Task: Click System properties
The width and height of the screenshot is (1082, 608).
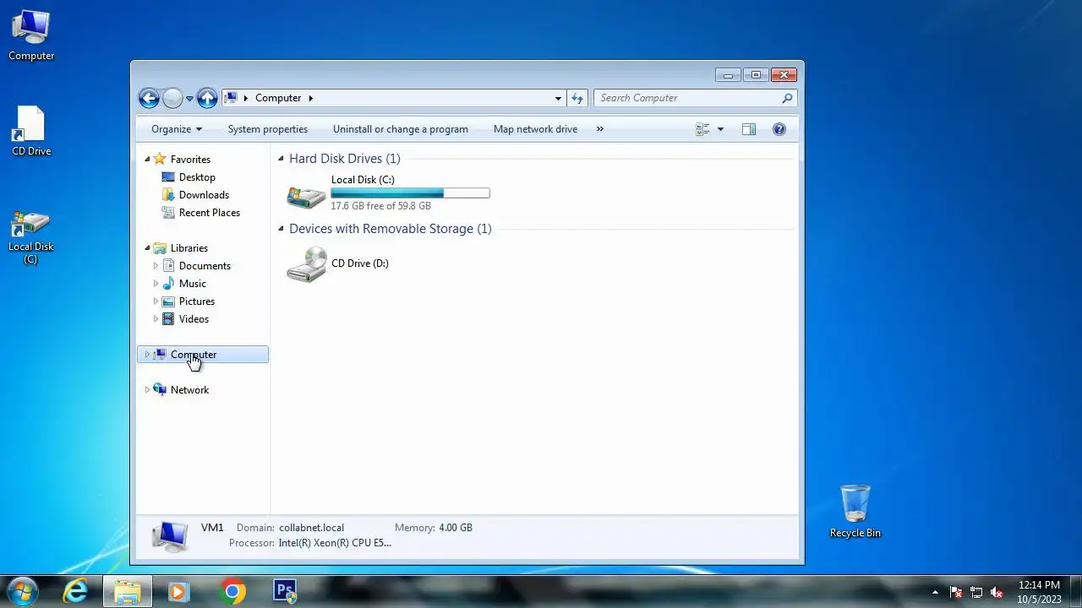Action: coord(268,129)
